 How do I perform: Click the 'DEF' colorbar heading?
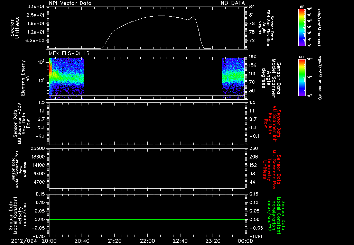tap(302, 57)
